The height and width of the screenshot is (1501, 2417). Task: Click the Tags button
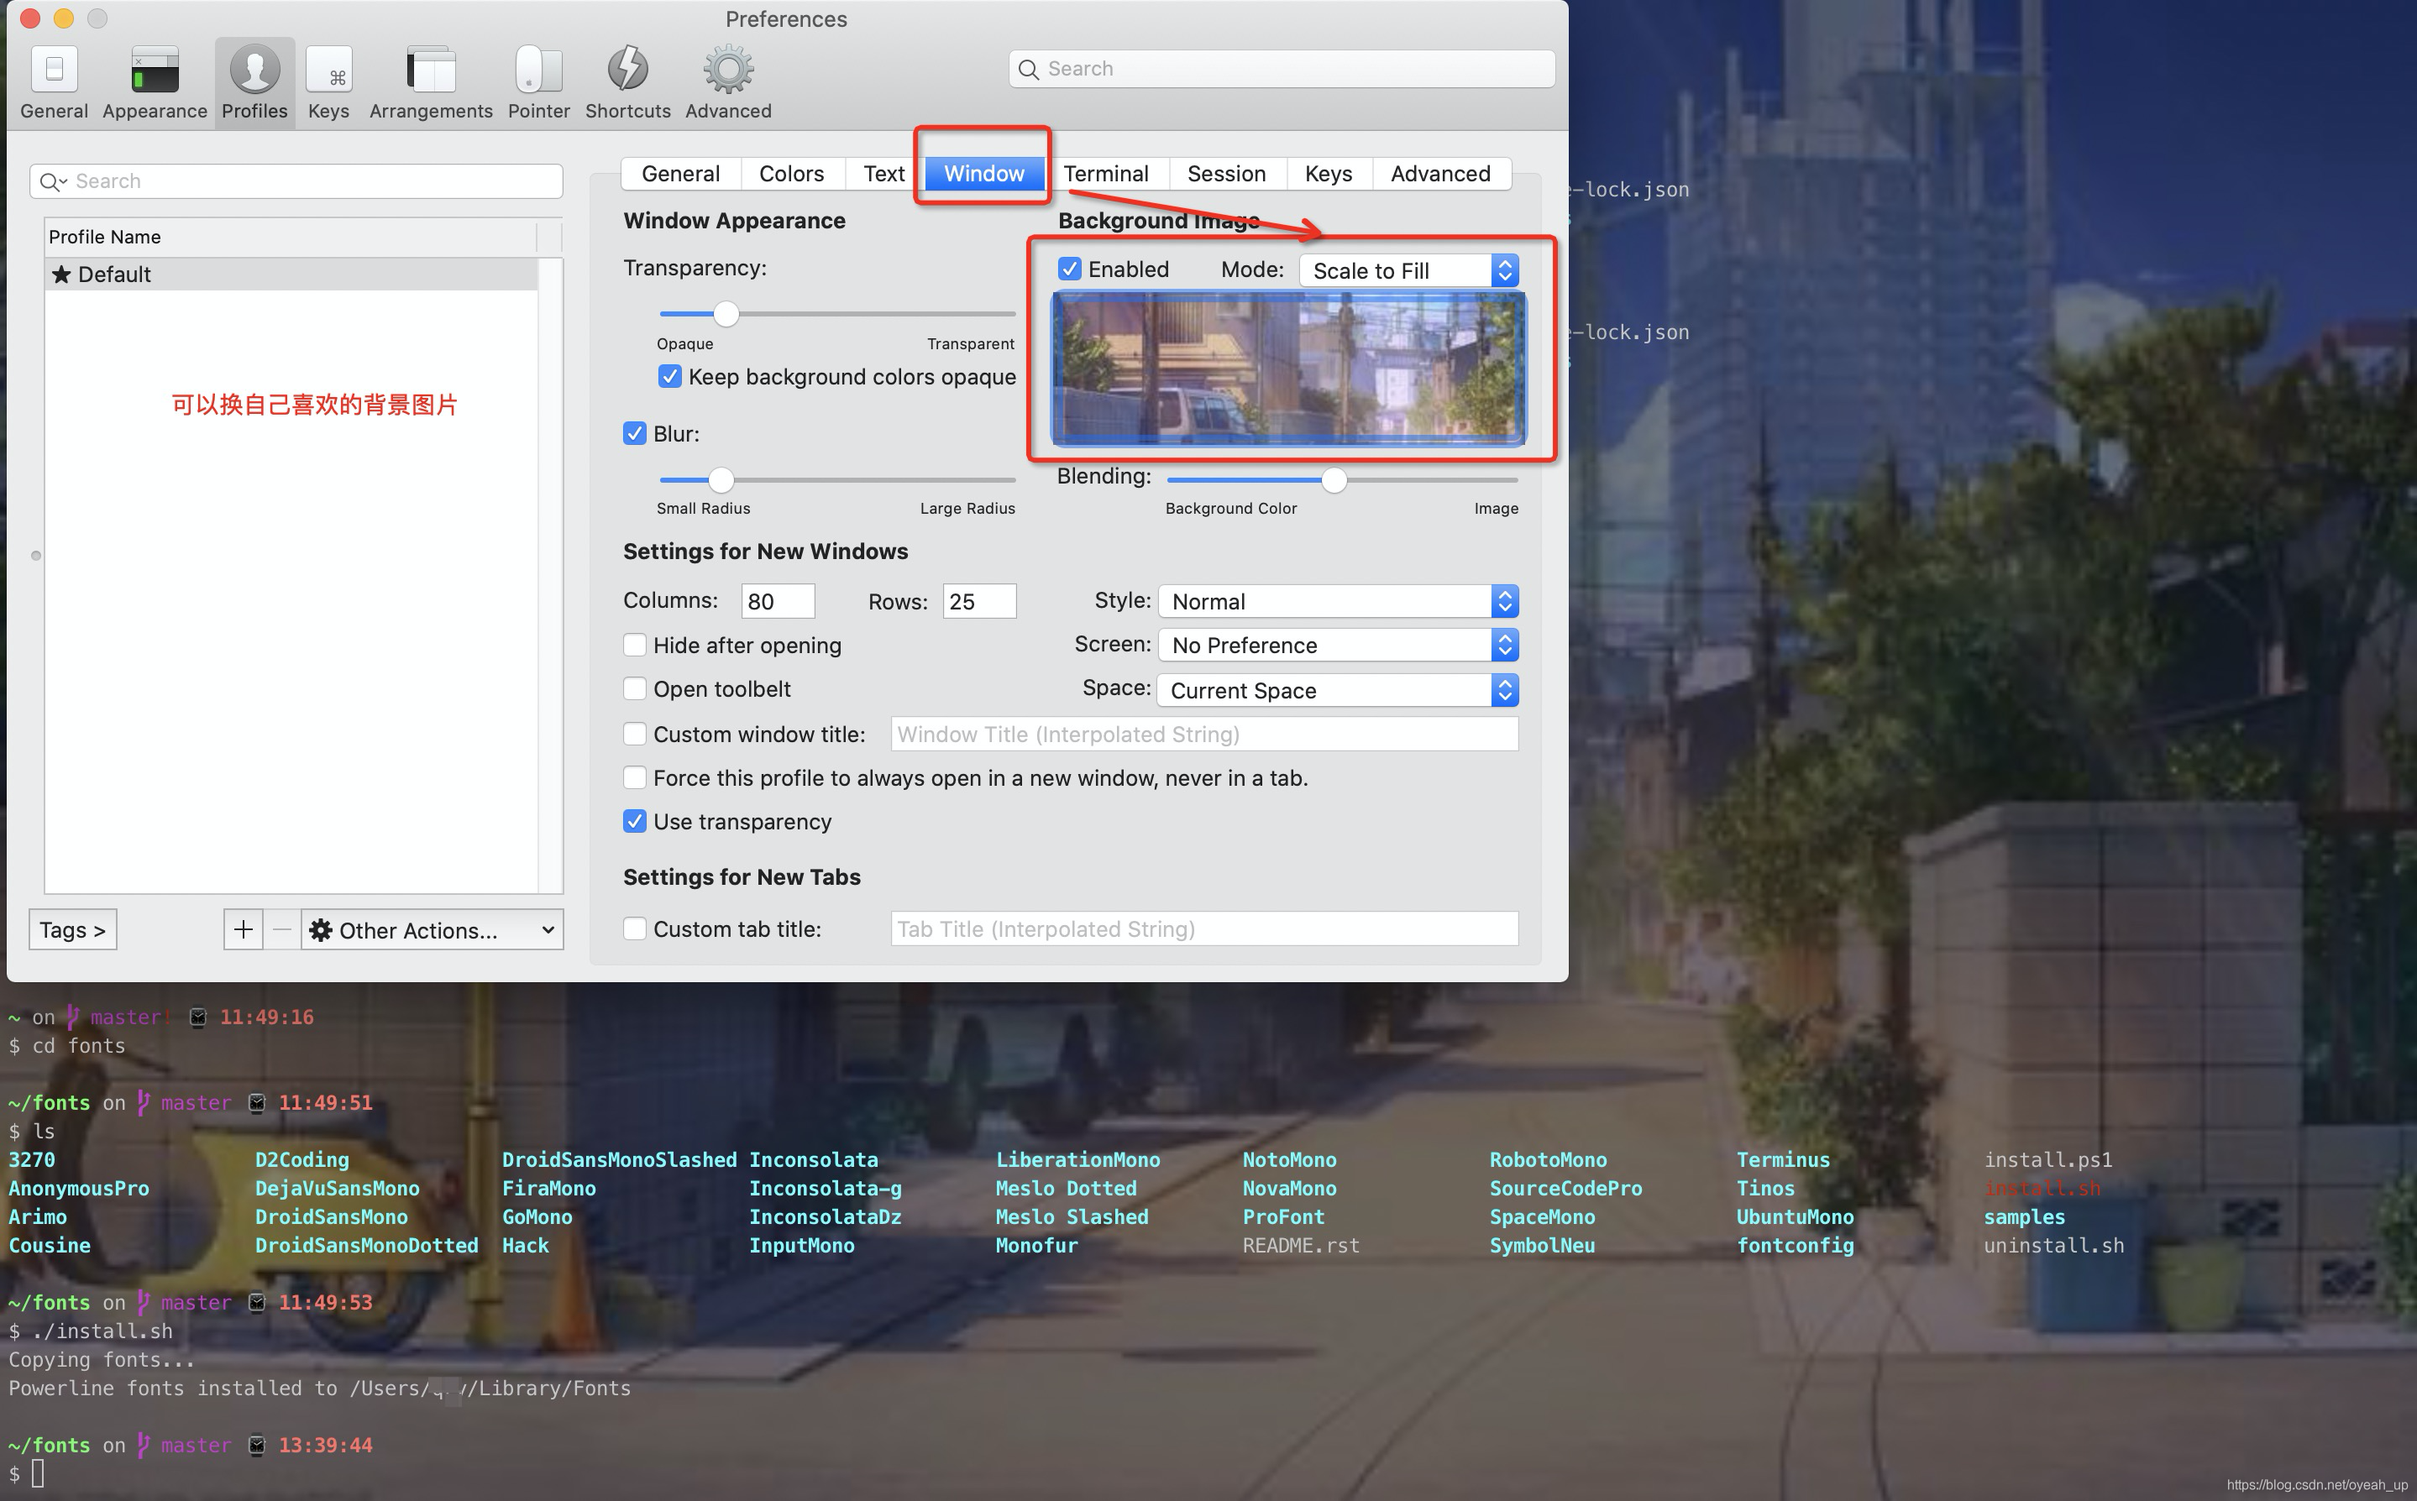72,930
